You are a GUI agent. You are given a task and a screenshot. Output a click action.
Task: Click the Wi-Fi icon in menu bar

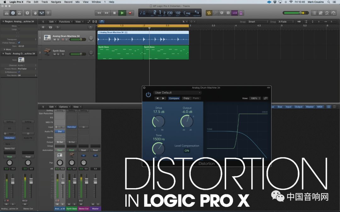[291, 2]
